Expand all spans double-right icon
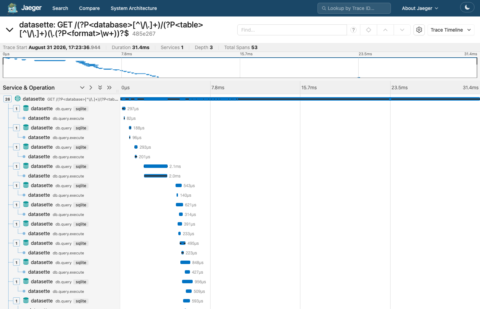The image size is (480, 309). coord(109,88)
